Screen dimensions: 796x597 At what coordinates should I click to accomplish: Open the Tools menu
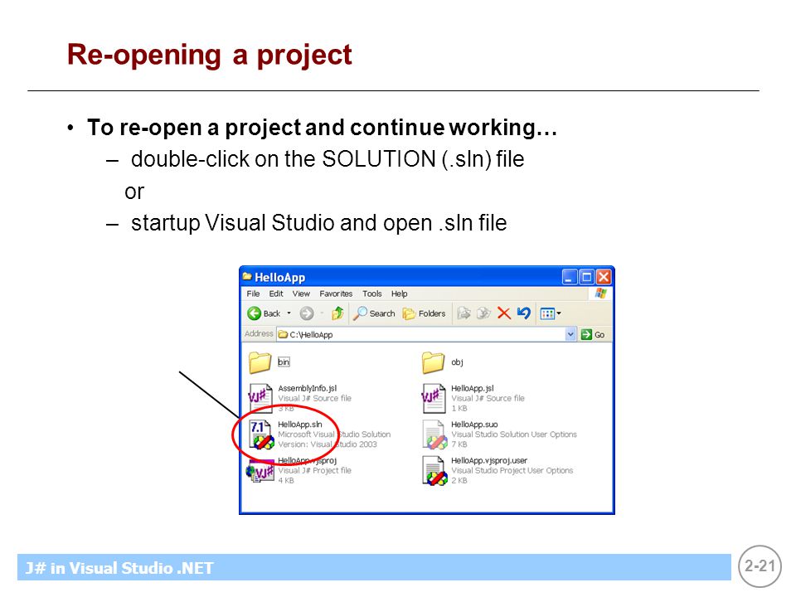pyautogui.click(x=371, y=294)
